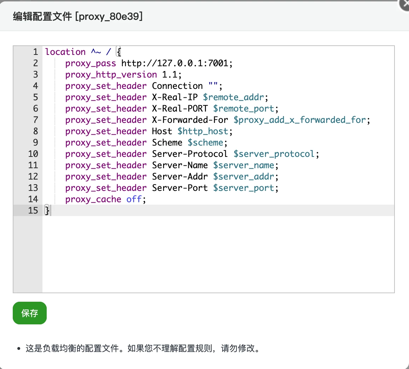Place cursor on the proxy_pass directive

(x=91, y=63)
